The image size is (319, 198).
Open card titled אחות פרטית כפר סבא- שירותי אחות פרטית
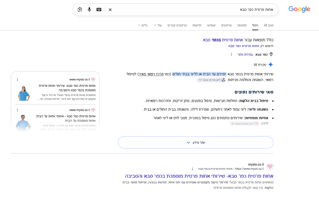click(x=67, y=88)
